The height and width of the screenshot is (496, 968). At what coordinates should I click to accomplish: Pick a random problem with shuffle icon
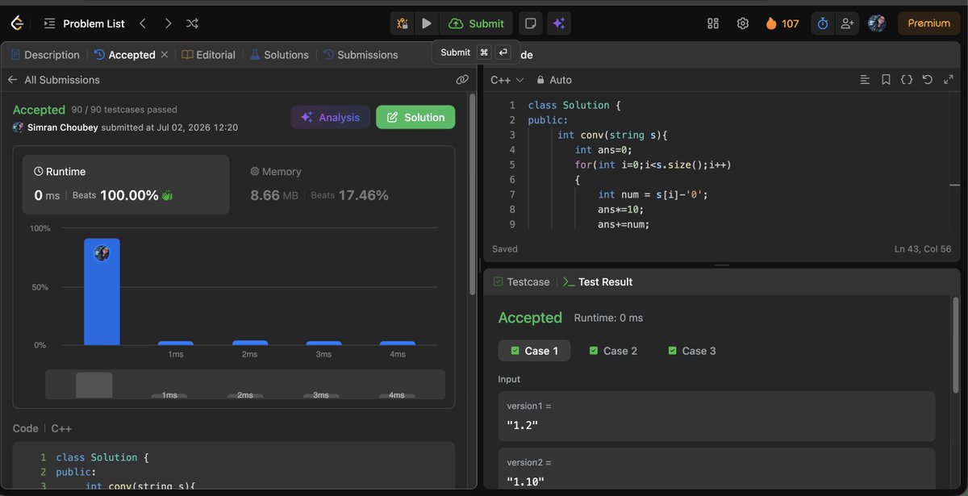[x=192, y=23]
